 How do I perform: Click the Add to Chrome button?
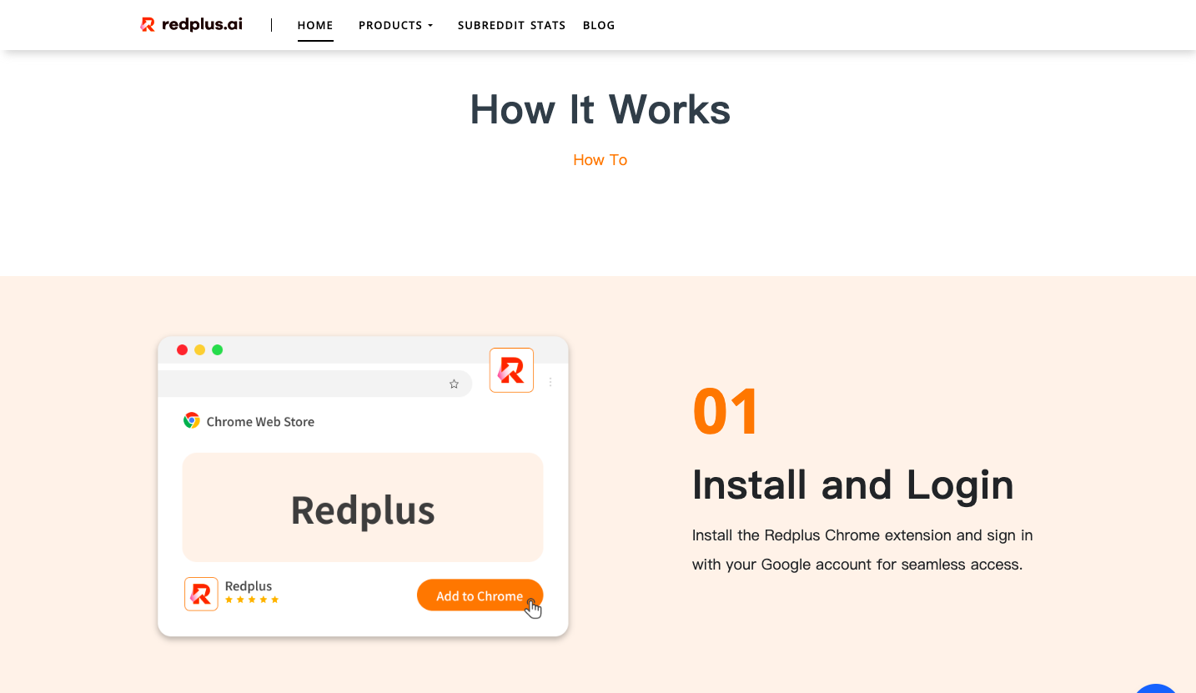[x=480, y=595]
